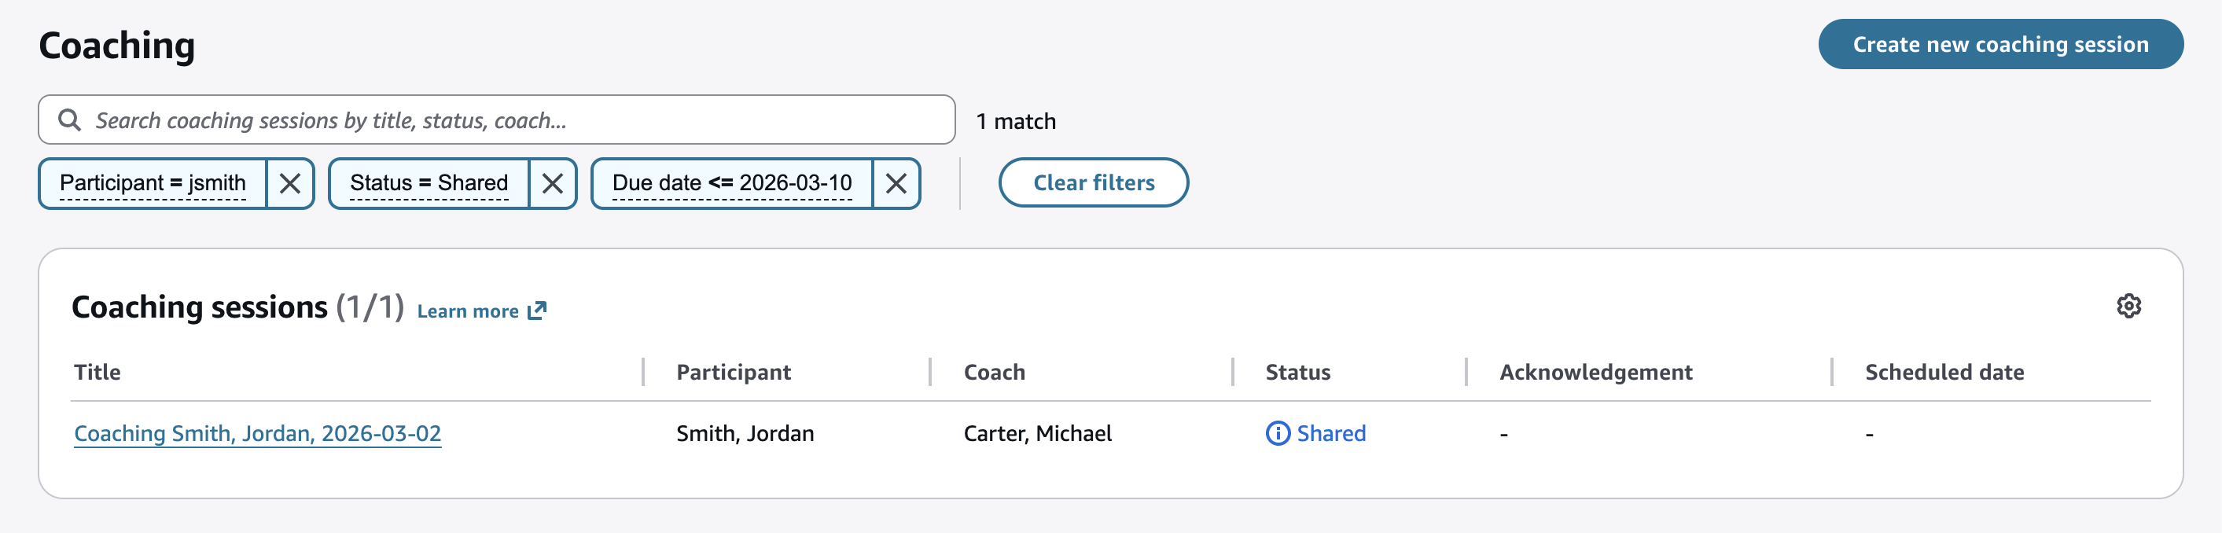Viewport: 2222px width, 533px height.
Task: Select the Status = Shared filter label
Action: pyautogui.click(x=428, y=183)
